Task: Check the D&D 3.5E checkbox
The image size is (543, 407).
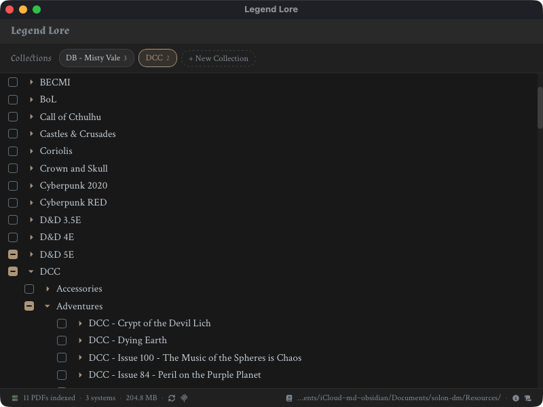Action: 13,220
